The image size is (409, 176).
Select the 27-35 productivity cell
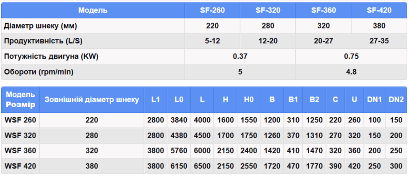pos(379,41)
